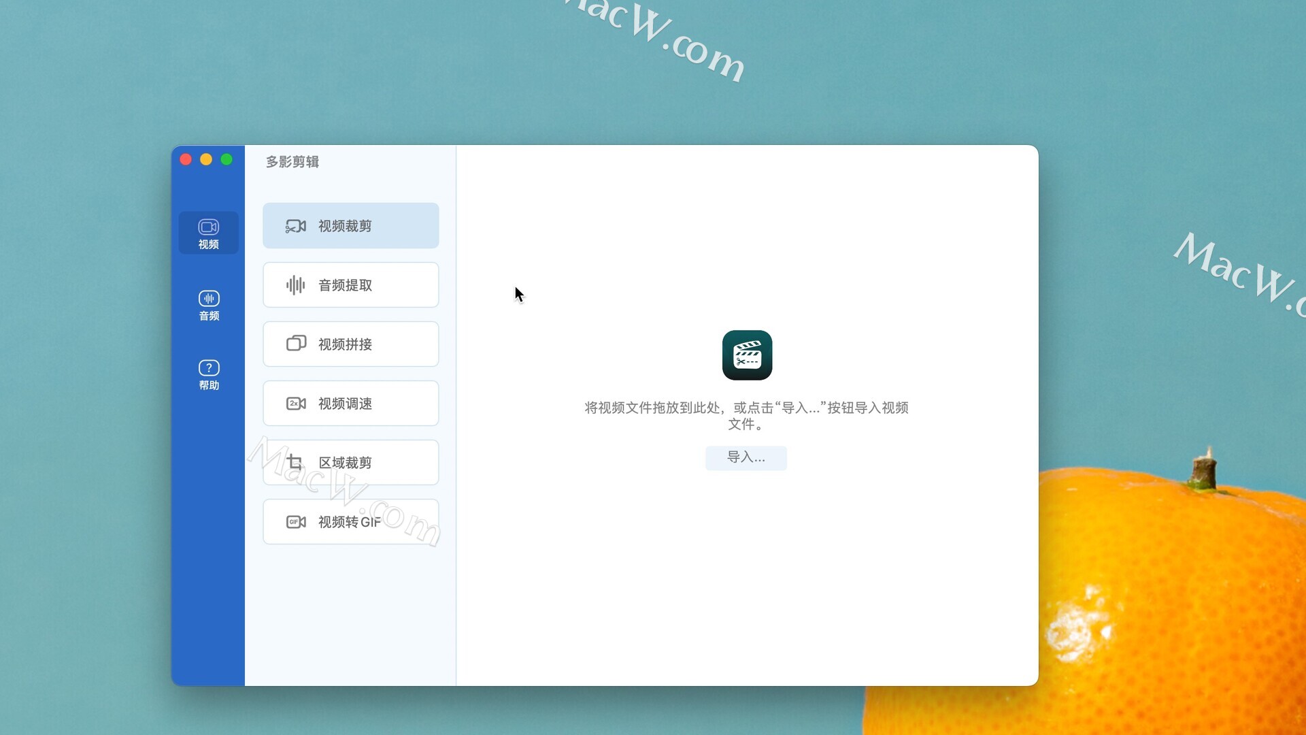Image resolution: width=1306 pixels, height=735 pixels.
Task: Close the window with the red button
Action: tap(186, 159)
